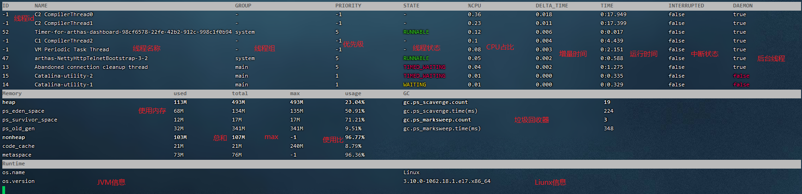Select the ps_eden_space row label
802x194 pixels.
23,111
